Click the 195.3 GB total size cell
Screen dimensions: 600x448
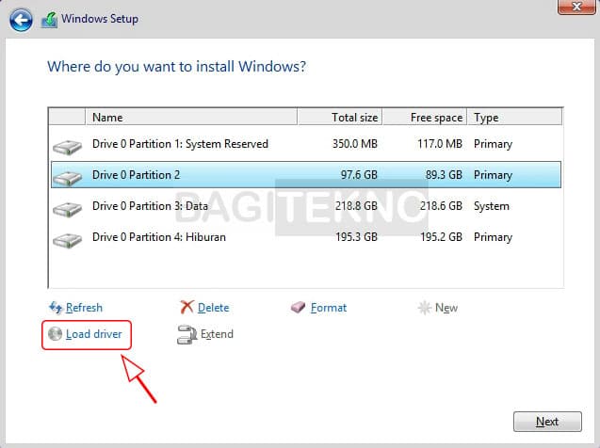(x=356, y=237)
